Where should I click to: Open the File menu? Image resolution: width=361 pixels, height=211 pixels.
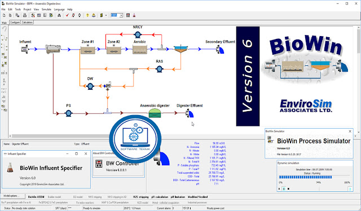[x=3, y=10]
